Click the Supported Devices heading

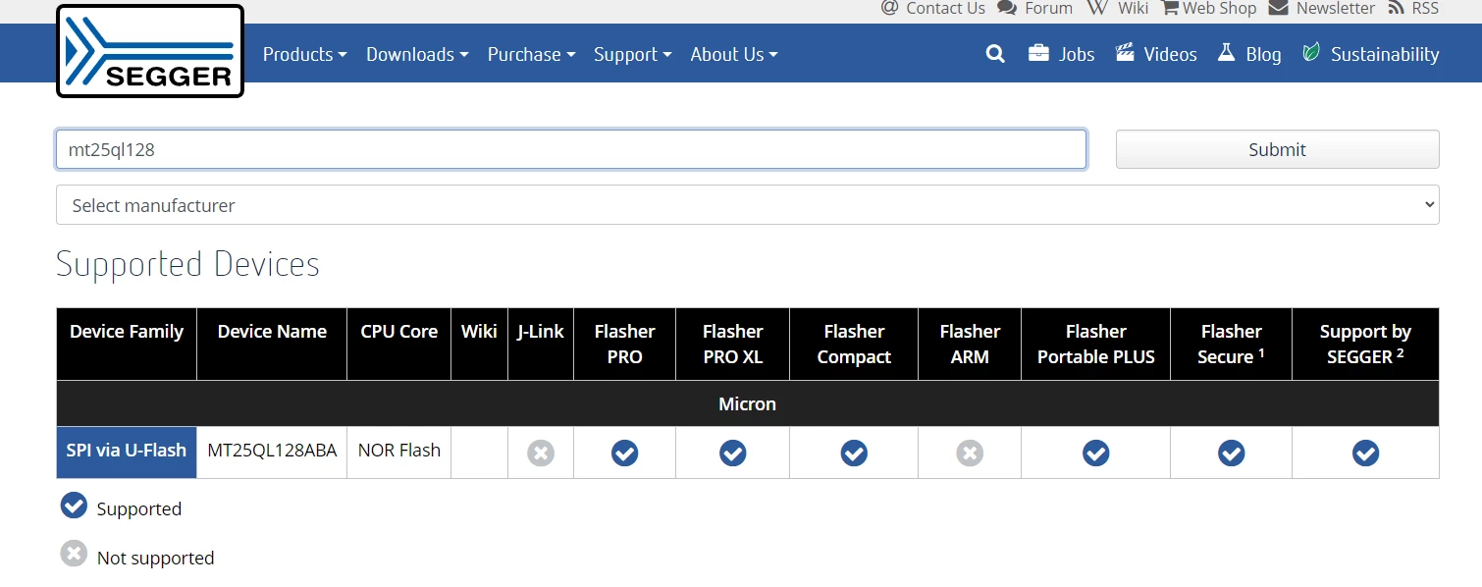(x=187, y=264)
